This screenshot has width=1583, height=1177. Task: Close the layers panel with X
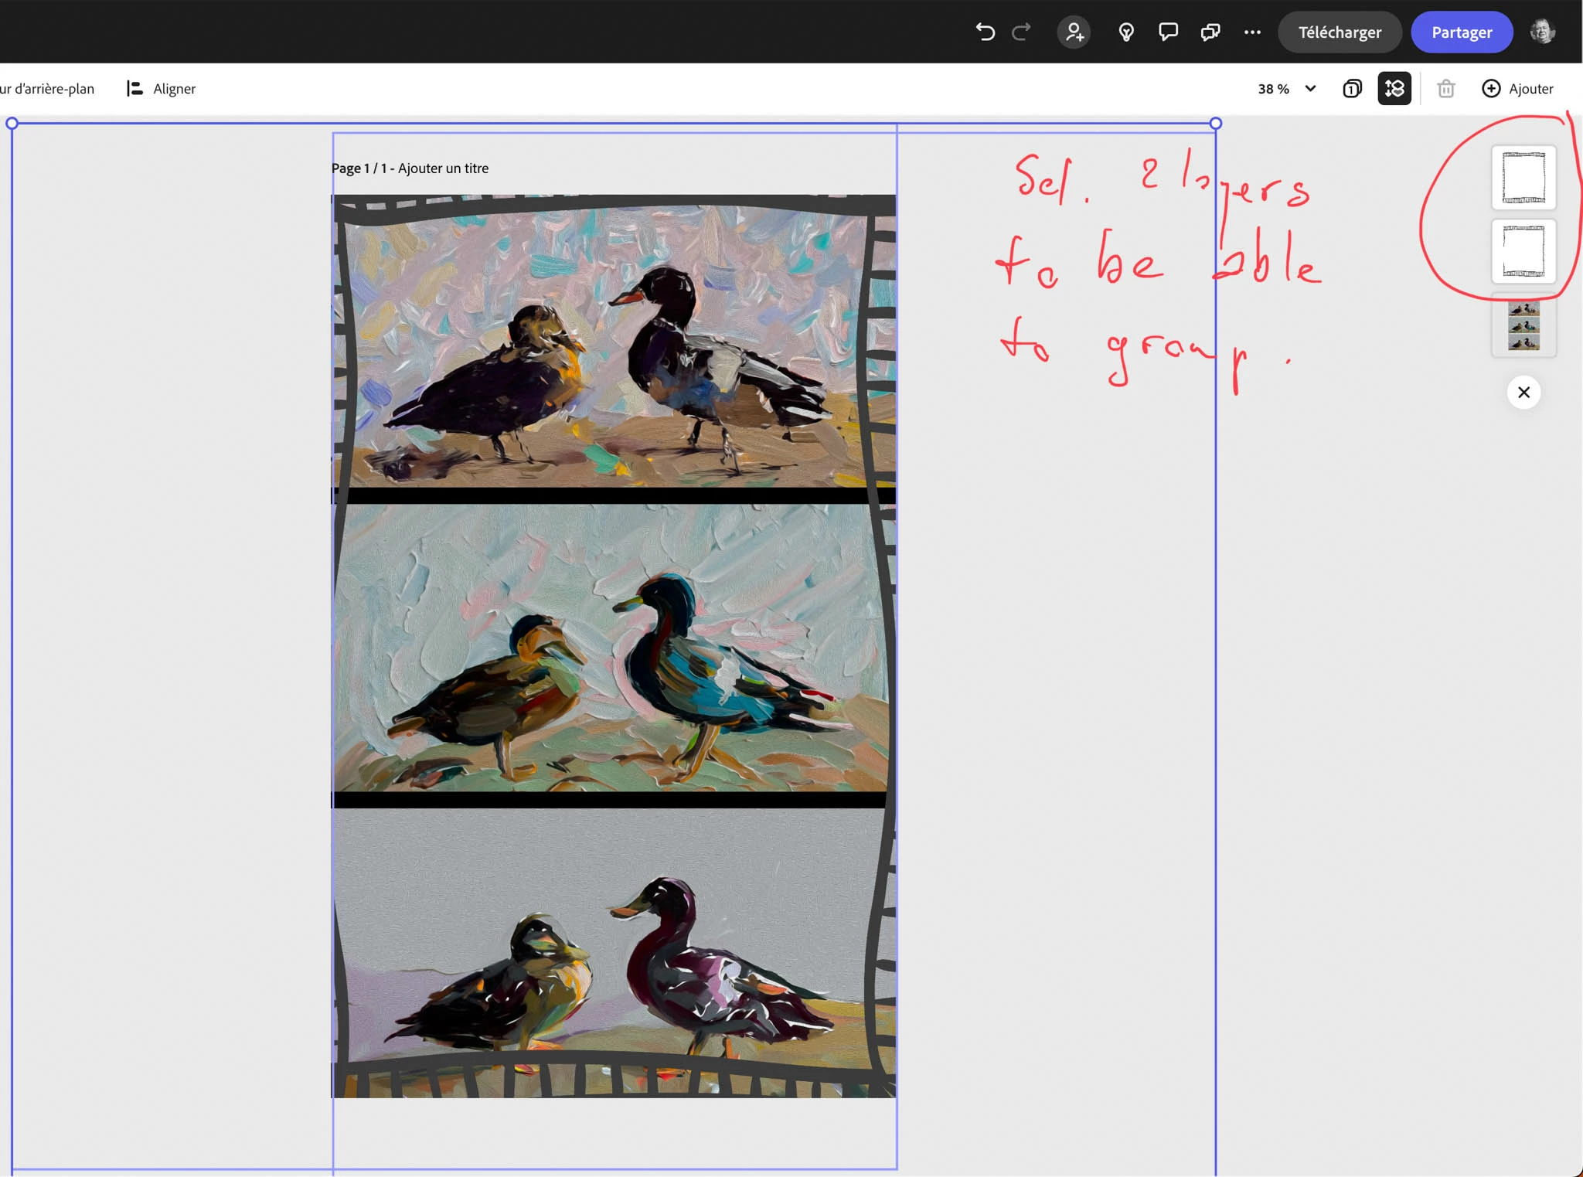pyautogui.click(x=1523, y=393)
